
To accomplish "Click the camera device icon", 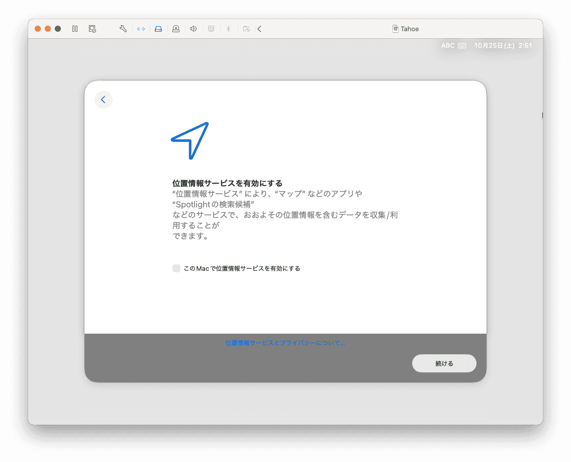I will coord(176,29).
